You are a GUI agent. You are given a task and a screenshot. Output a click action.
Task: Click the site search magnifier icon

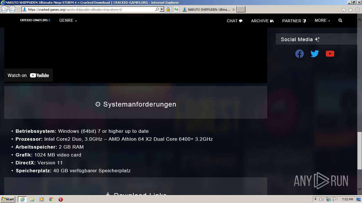(x=340, y=21)
